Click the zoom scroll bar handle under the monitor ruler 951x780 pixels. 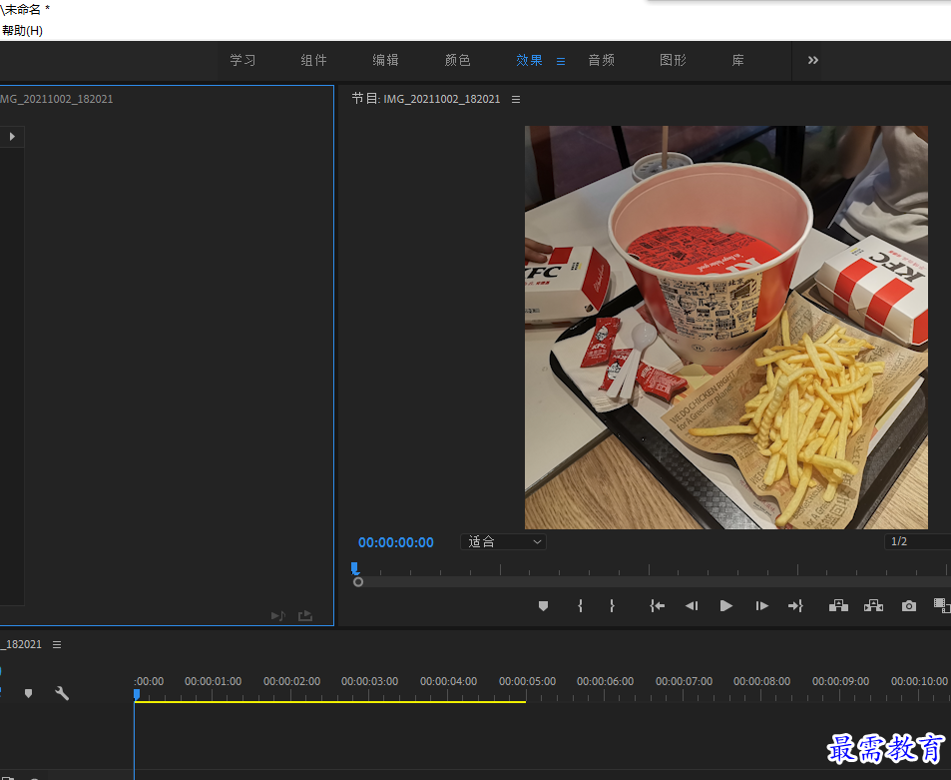tap(358, 582)
